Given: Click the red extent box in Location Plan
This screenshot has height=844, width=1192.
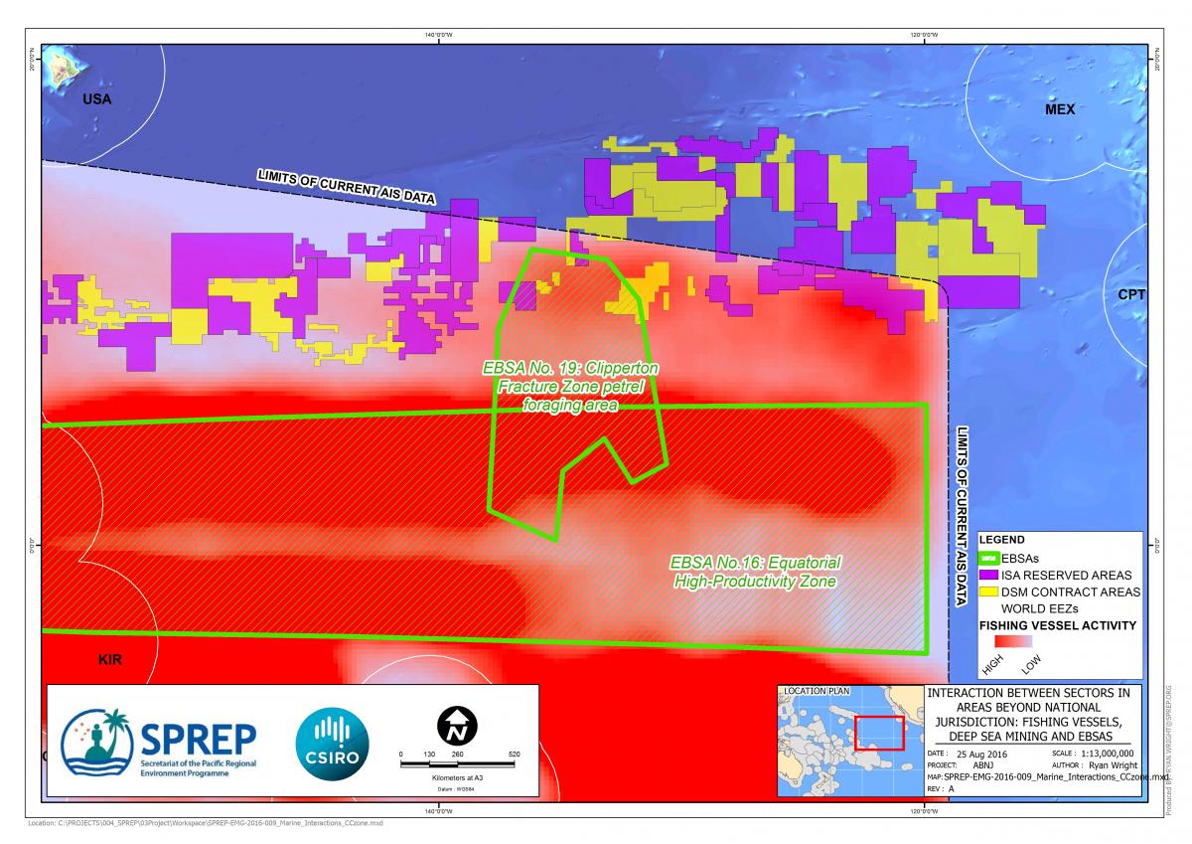Looking at the screenshot, I should pyautogui.click(x=879, y=733).
